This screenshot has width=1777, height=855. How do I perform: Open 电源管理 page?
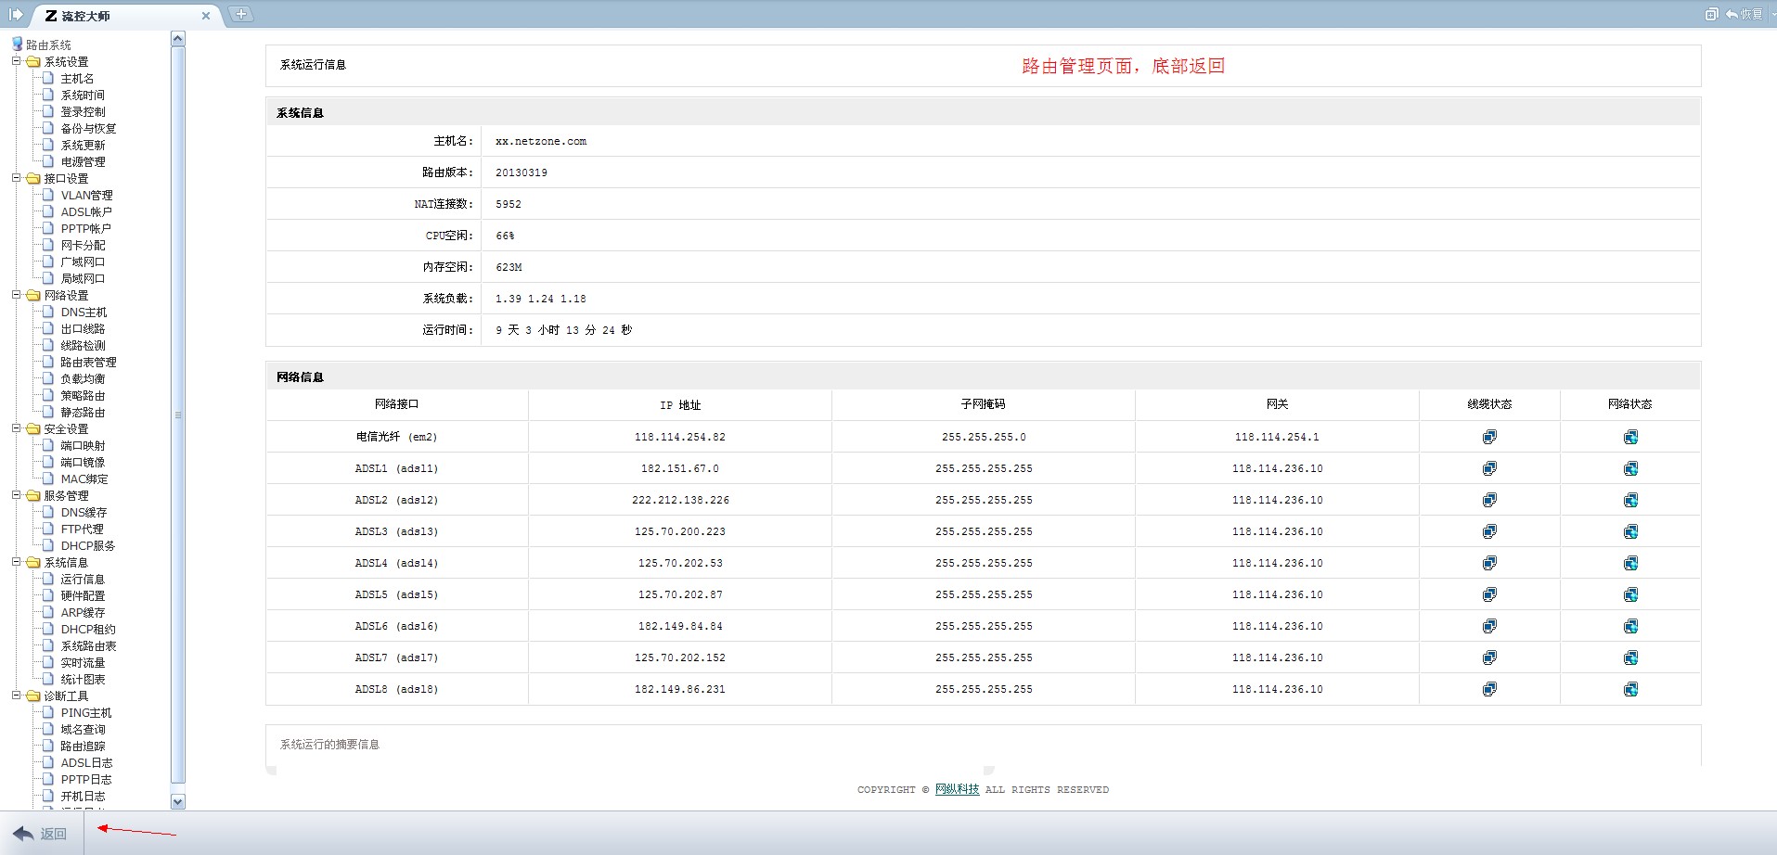(x=83, y=162)
